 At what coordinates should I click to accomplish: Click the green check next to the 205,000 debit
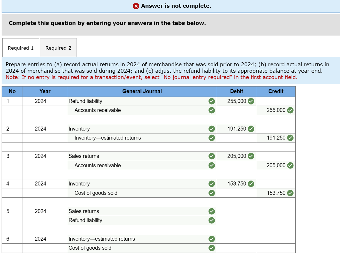point(251,156)
